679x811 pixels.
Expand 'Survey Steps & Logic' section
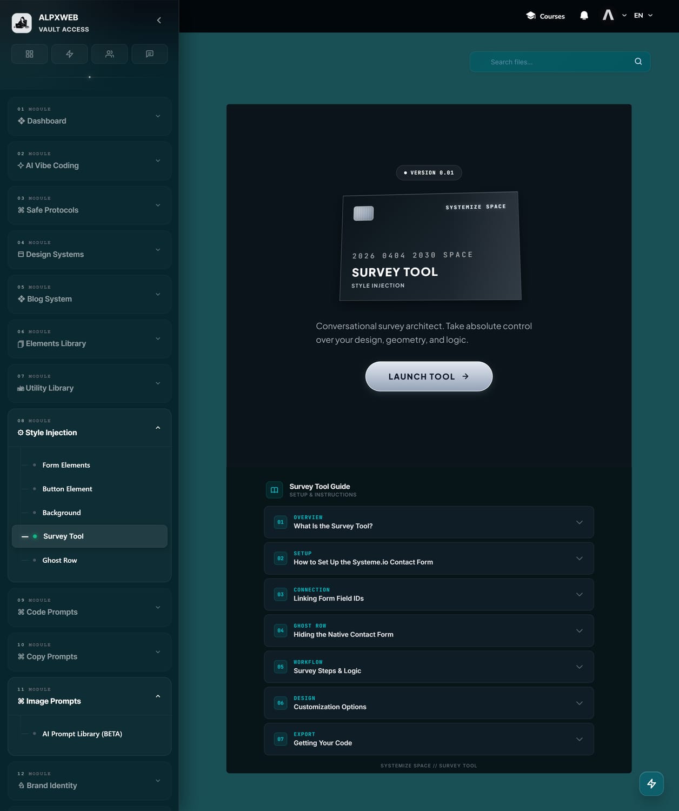429,667
